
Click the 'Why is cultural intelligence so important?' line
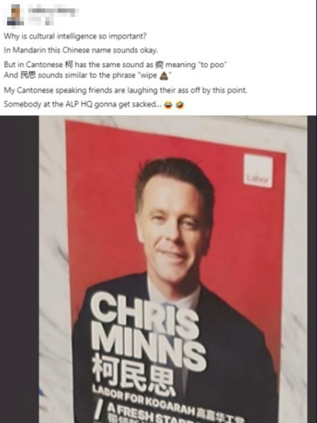pos(75,36)
